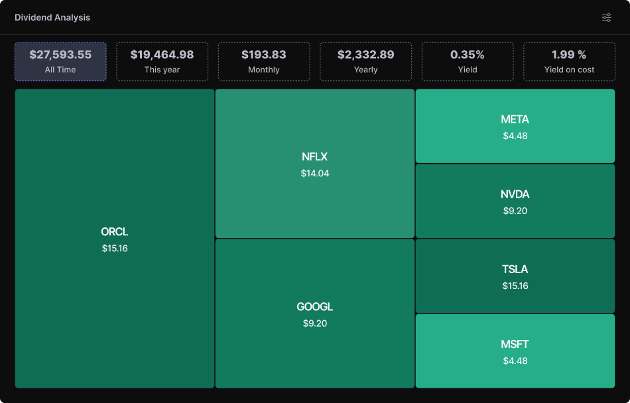Pick the Yield on cost card
Screen dimensions: 630x403
pos(569,62)
